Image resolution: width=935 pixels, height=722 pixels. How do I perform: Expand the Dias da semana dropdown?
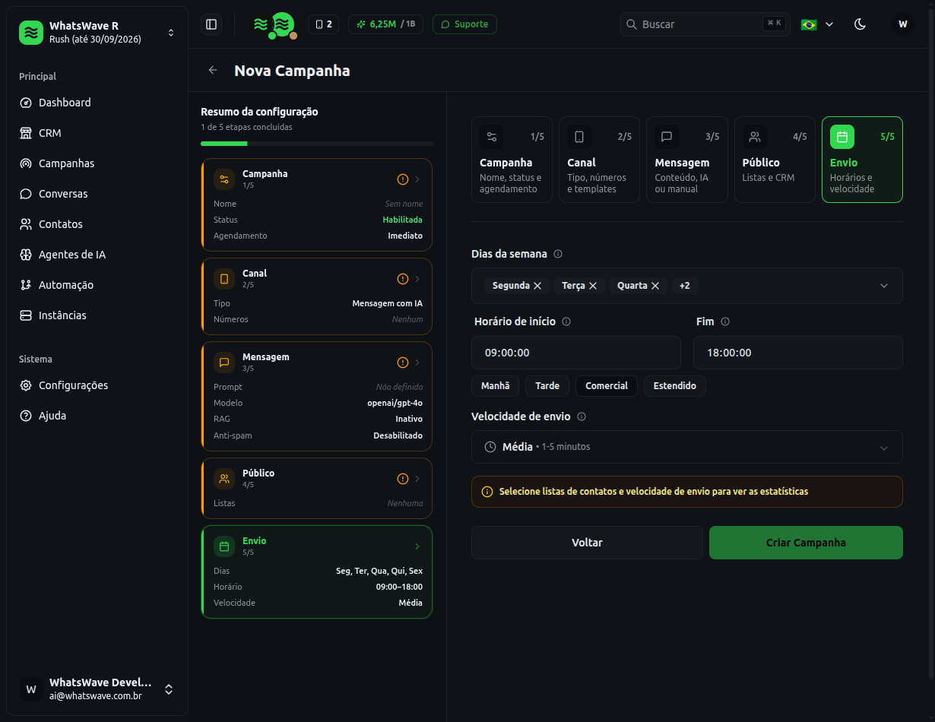click(x=884, y=286)
